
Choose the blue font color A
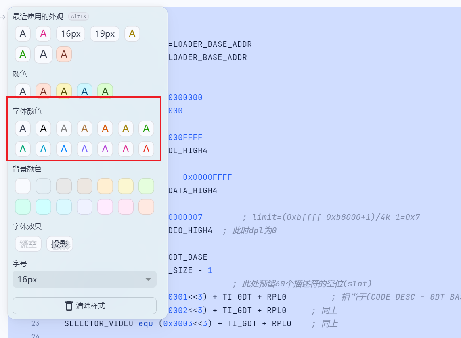64,149
